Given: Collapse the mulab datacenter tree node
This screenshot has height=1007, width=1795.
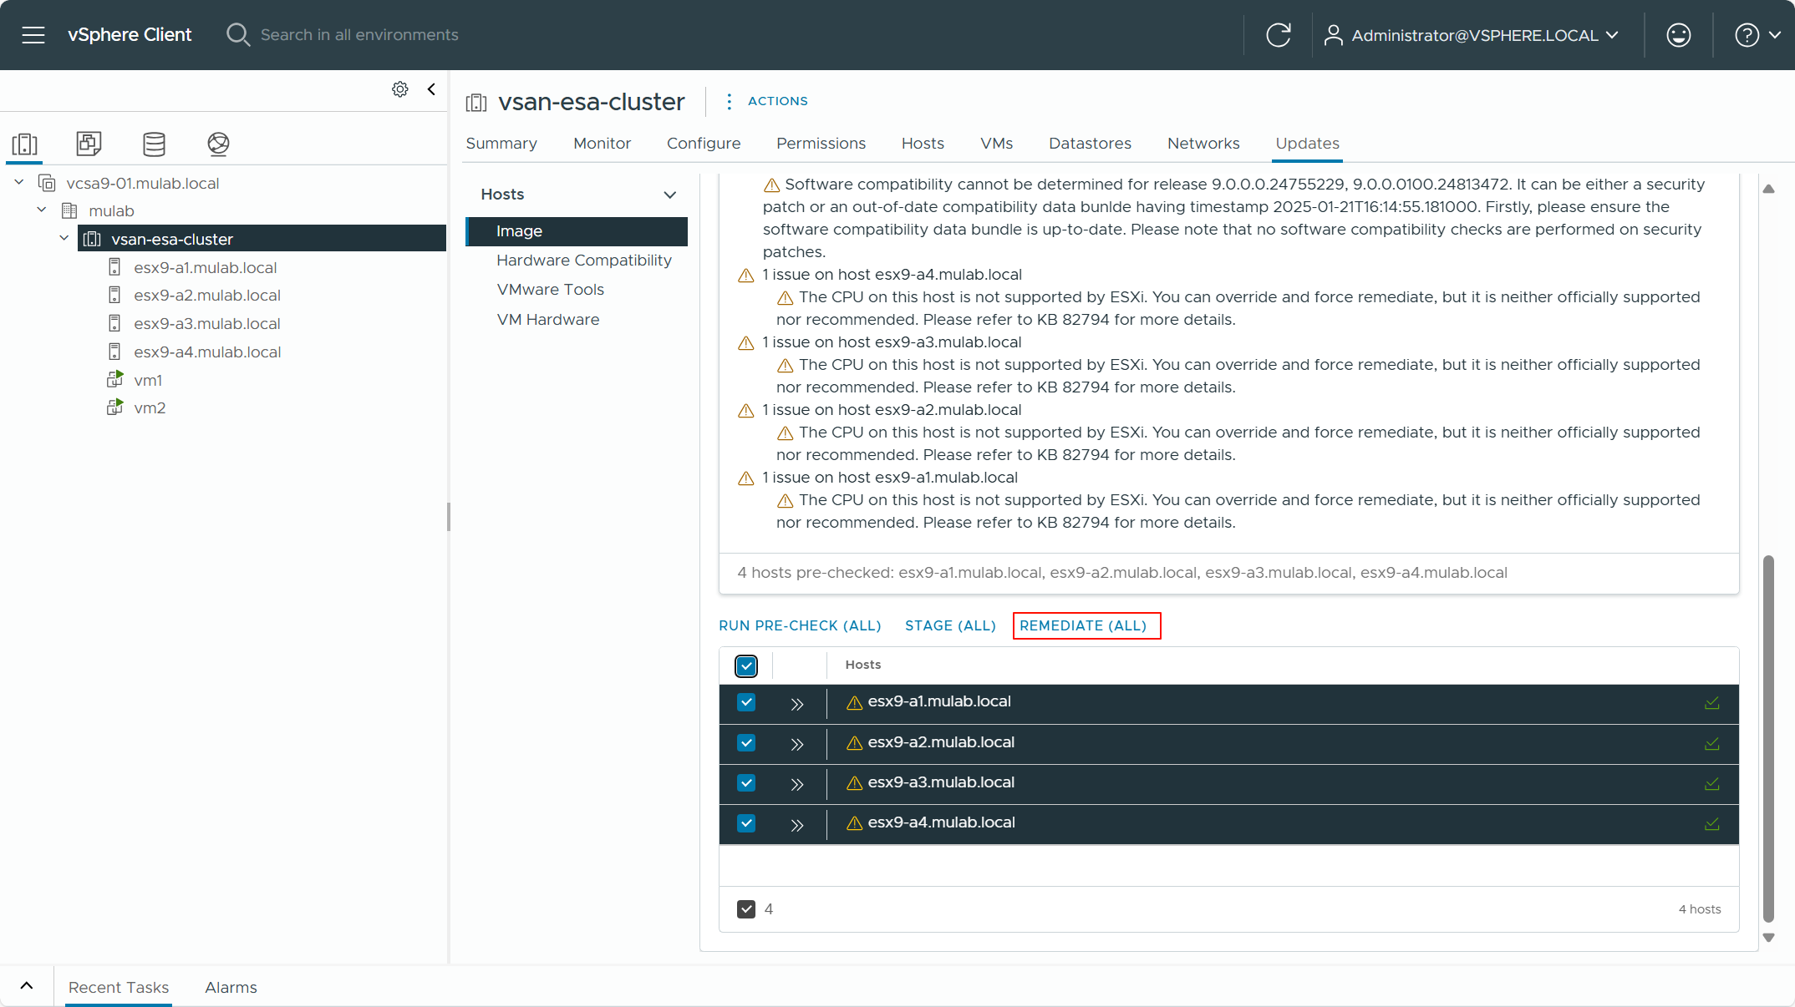Looking at the screenshot, I should point(42,210).
